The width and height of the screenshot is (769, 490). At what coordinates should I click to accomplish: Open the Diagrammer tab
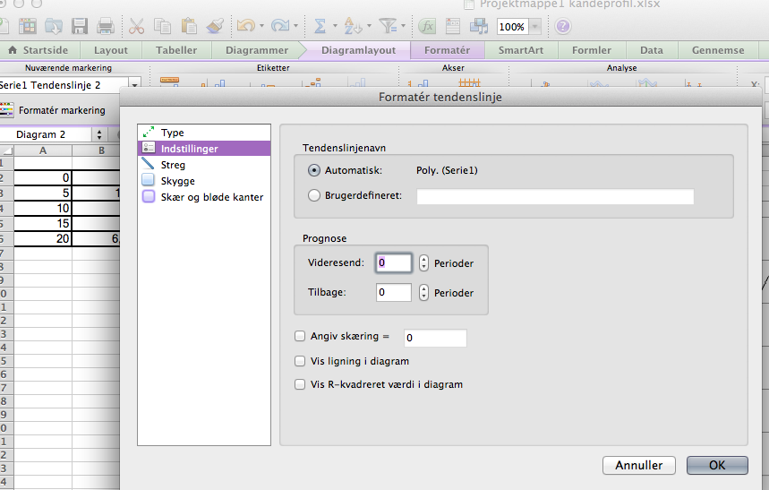[x=257, y=50]
